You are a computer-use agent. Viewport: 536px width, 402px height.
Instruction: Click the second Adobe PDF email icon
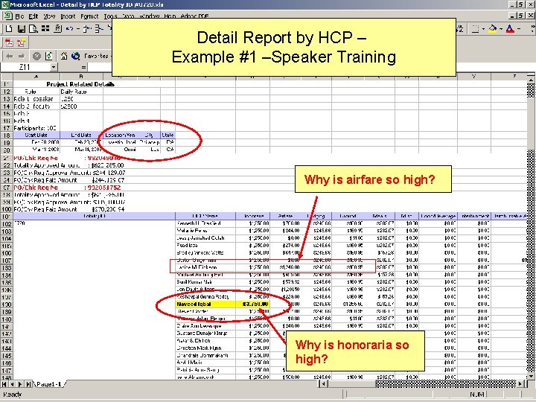coord(21,42)
